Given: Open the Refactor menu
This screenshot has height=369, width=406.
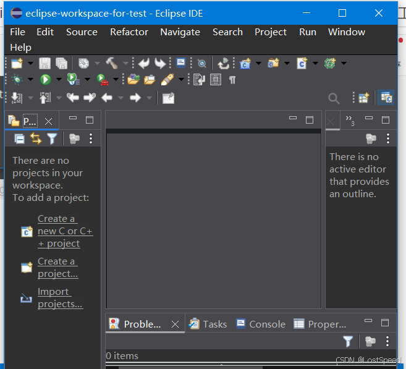Looking at the screenshot, I should (x=129, y=32).
